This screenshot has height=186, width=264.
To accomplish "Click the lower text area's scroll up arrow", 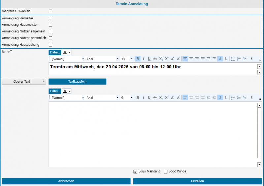I will [259, 106].
